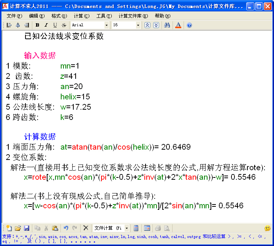Click the app logo in the title bar
The width and height of the screenshot is (274, 246).
[x=5, y=6]
